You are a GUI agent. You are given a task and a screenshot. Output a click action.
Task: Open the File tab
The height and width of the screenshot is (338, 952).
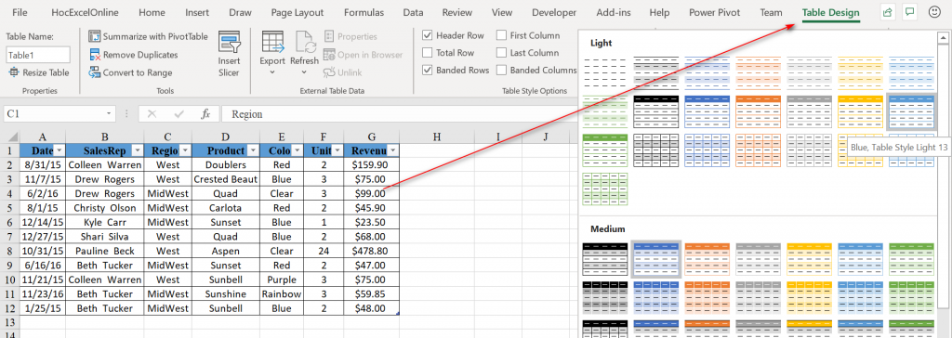(x=20, y=12)
